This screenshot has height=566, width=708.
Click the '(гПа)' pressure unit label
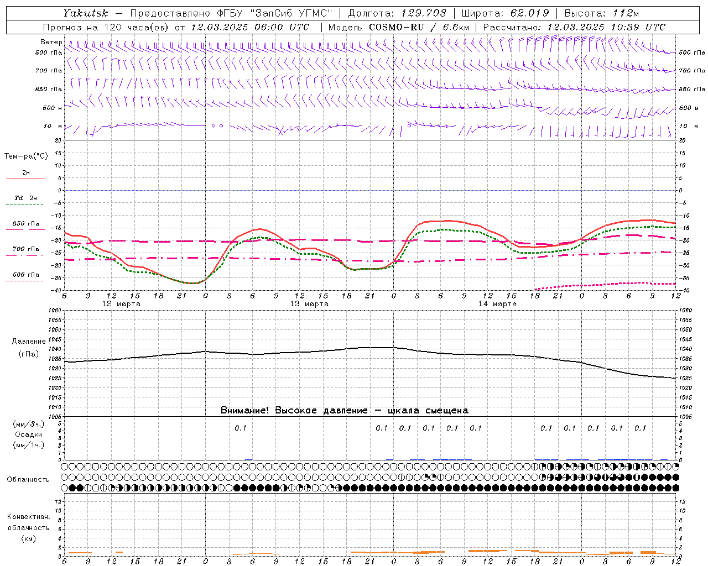tap(29, 354)
